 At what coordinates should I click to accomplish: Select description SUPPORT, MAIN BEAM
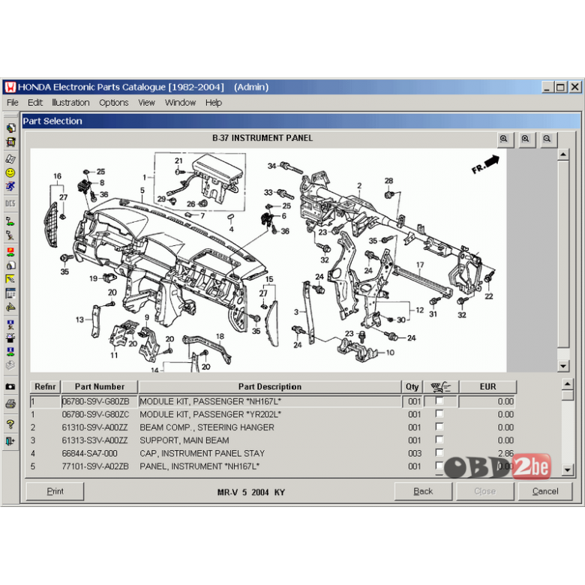click(x=184, y=440)
